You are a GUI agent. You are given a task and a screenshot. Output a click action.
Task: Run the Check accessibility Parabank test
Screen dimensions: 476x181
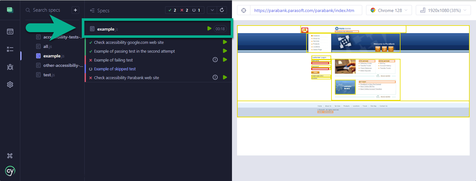225,77
